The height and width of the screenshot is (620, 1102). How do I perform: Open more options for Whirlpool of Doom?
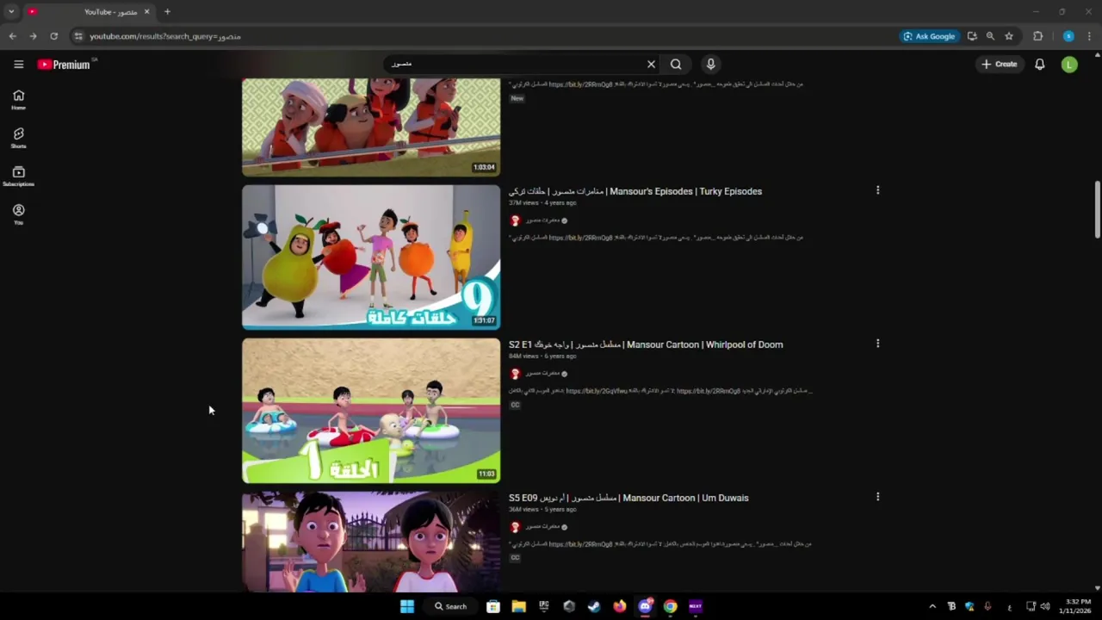(x=877, y=344)
